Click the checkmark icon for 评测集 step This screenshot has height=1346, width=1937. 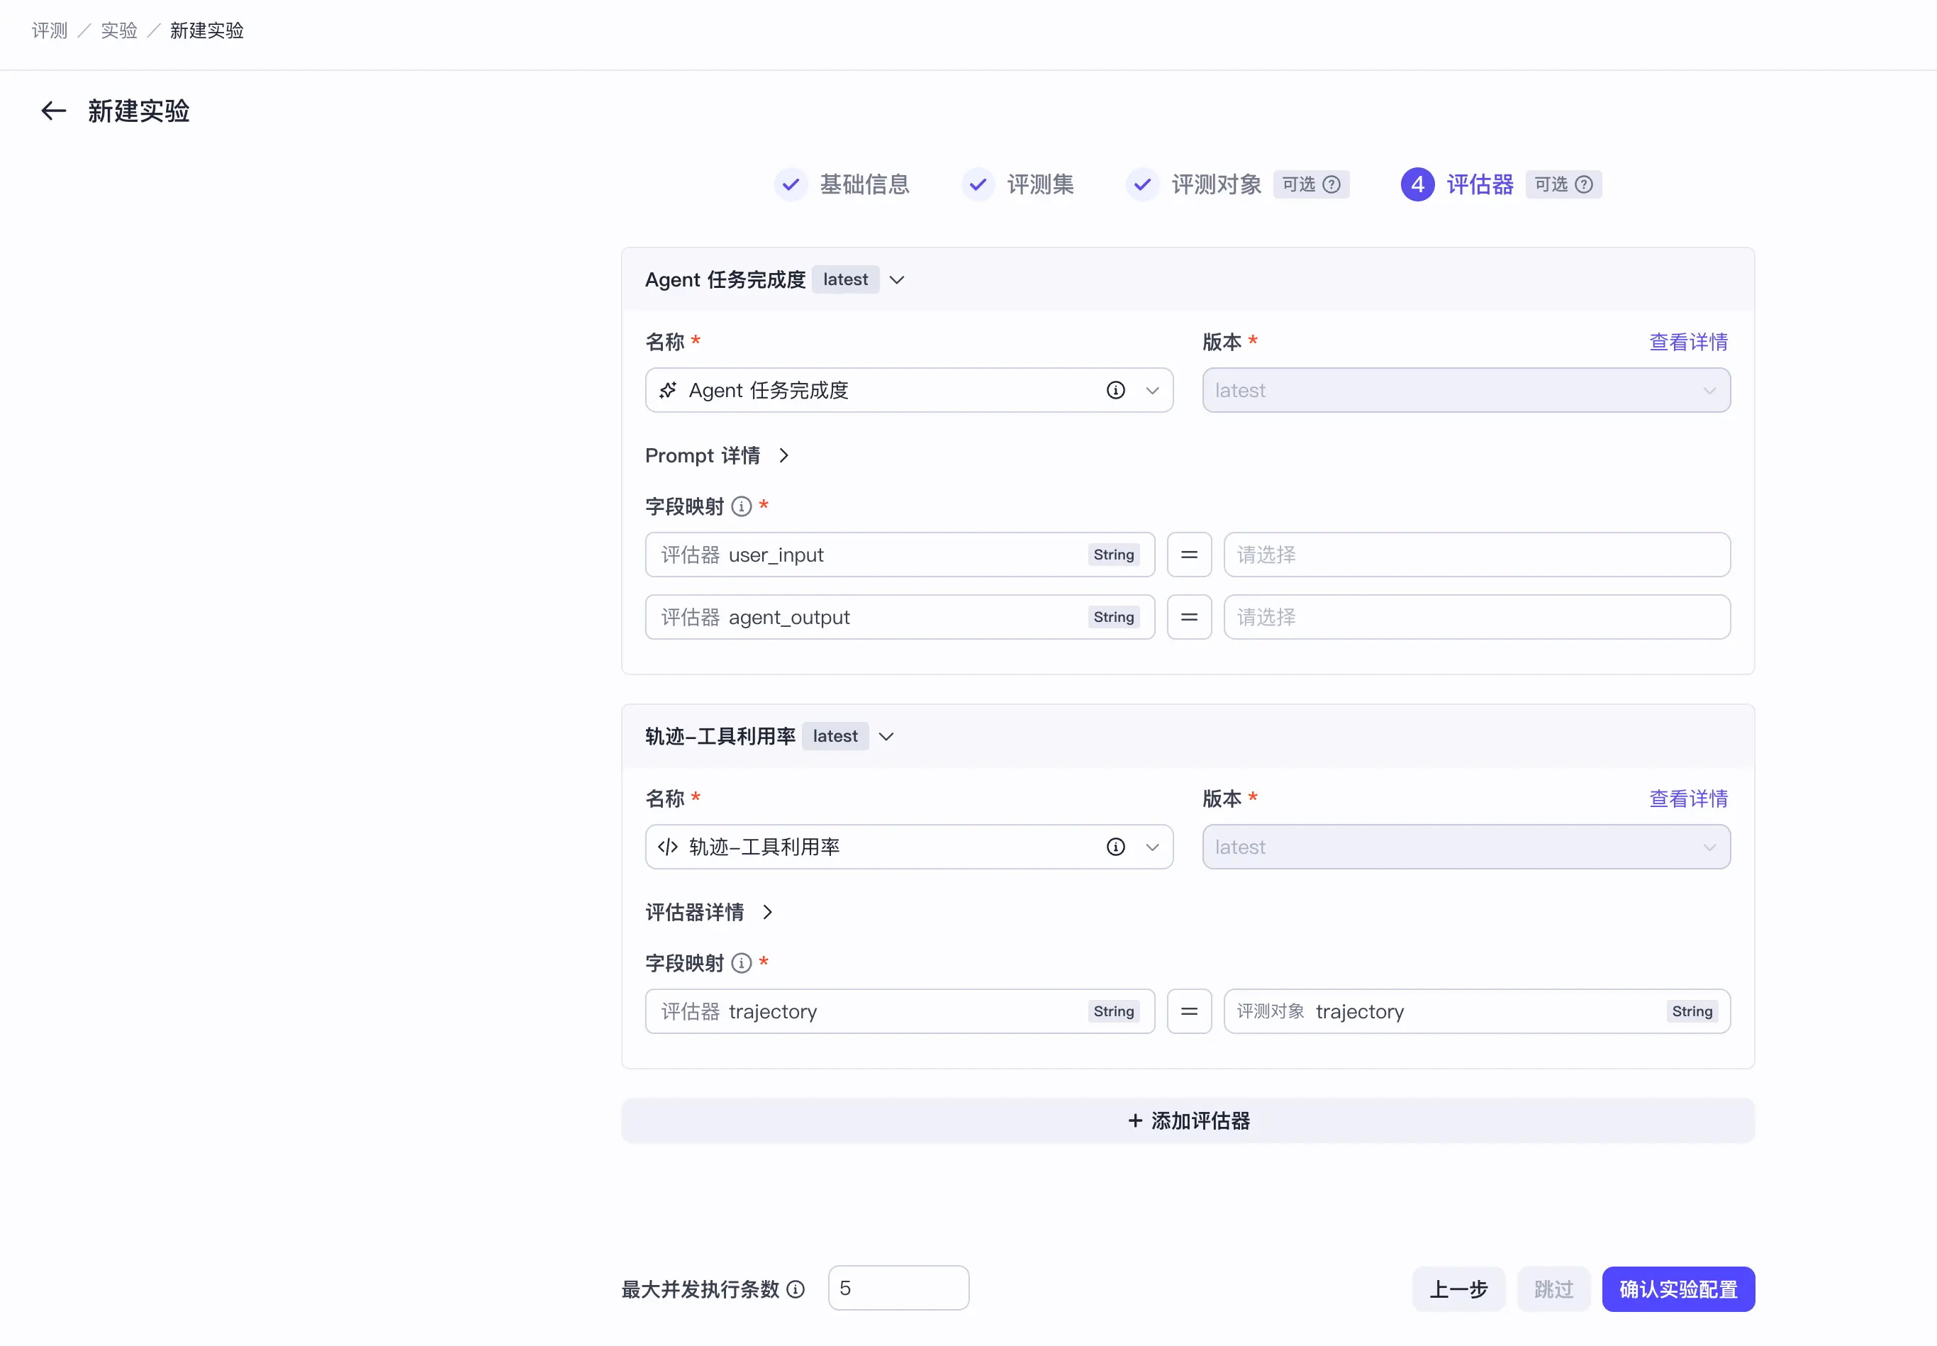pyautogui.click(x=978, y=184)
